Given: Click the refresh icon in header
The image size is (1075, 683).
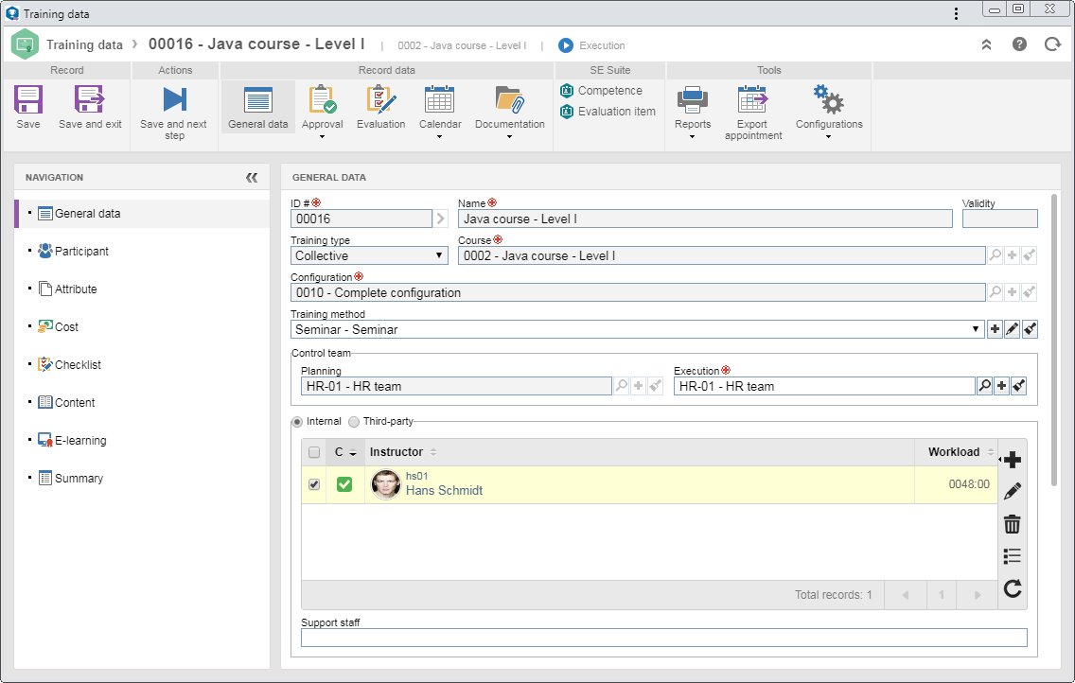Looking at the screenshot, I should pos(1052,44).
